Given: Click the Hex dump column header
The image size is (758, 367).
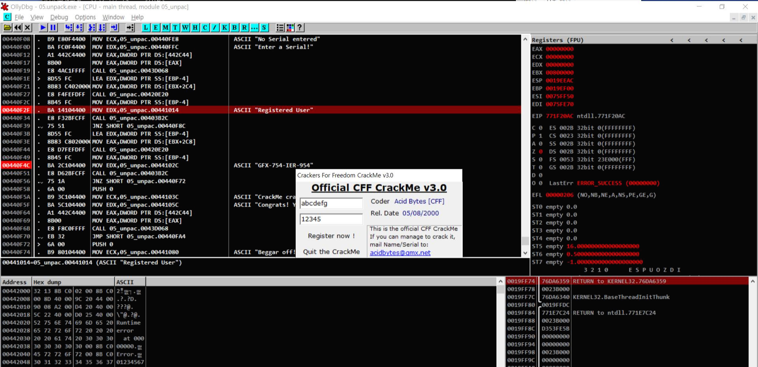Looking at the screenshot, I should (x=73, y=282).
